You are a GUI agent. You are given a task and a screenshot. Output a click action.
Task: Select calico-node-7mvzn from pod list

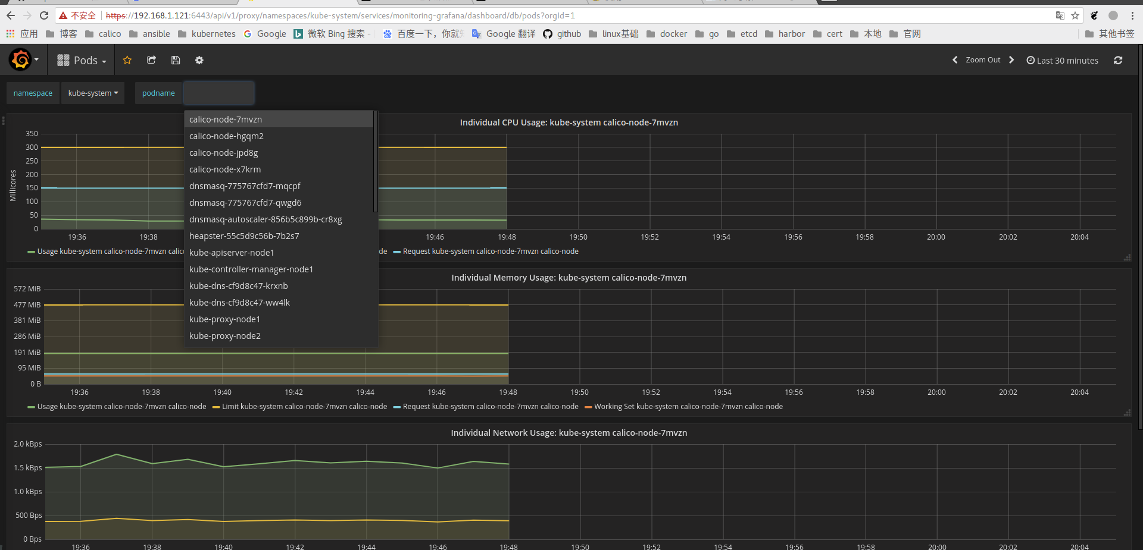pyautogui.click(x=279, y=119)
